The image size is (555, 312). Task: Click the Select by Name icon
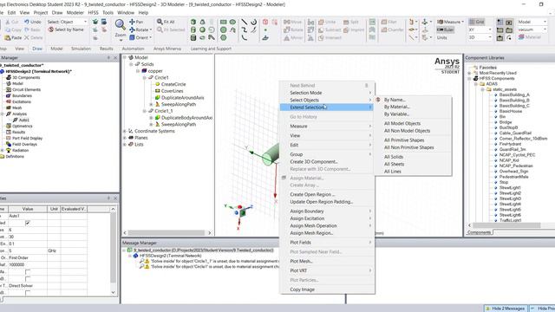pyautogui.click(x=51, y=29)
